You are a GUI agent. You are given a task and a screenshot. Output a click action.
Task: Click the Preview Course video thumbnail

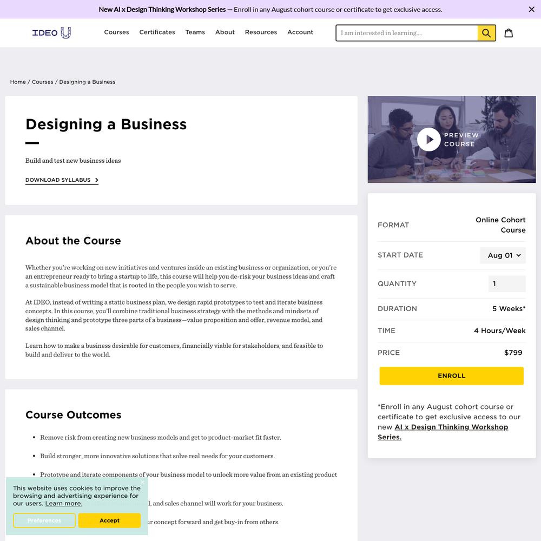452,140
